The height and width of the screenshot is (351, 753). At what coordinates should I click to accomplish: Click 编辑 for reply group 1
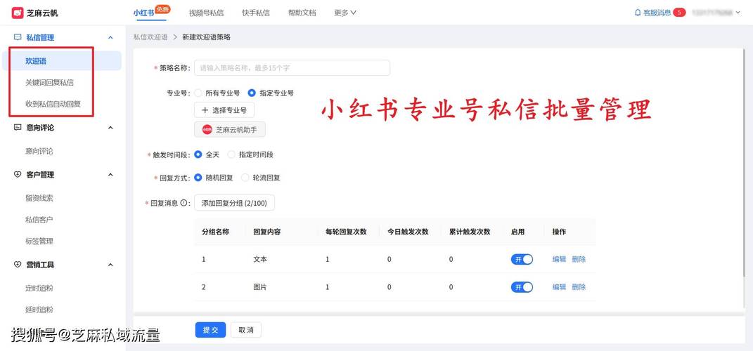(560, 260)
